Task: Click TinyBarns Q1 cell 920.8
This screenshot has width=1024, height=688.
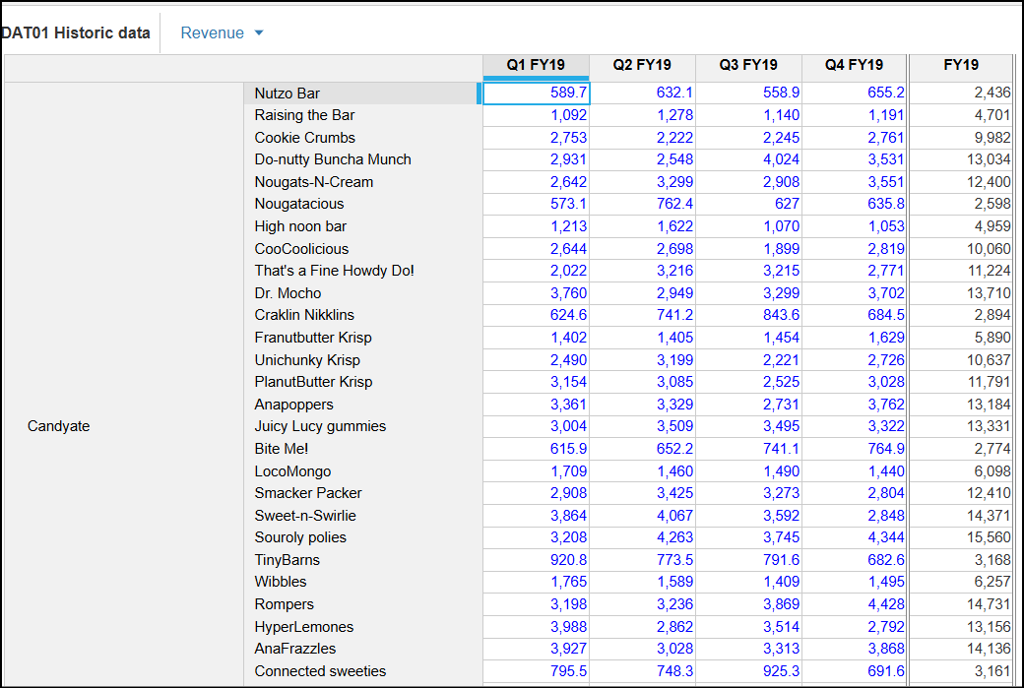Action: 537,559
